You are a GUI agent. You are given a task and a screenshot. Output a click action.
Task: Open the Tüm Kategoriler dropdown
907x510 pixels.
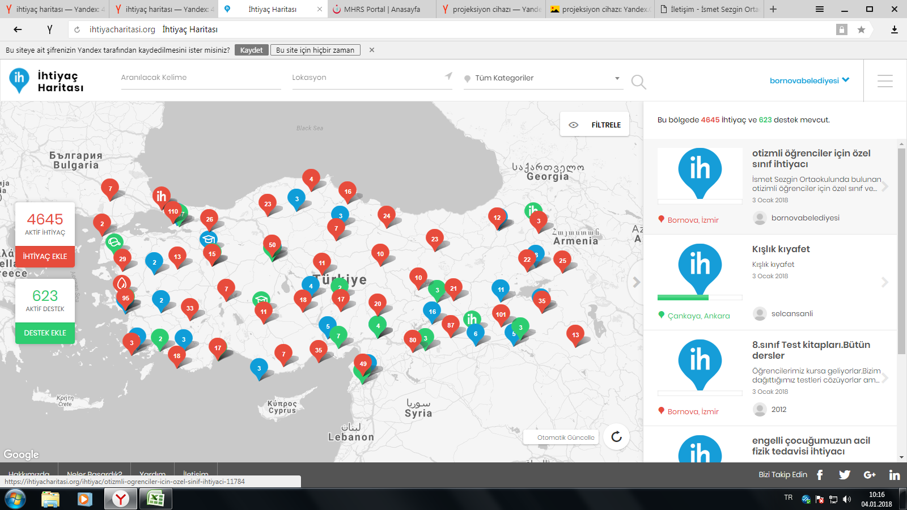point(542,78)
